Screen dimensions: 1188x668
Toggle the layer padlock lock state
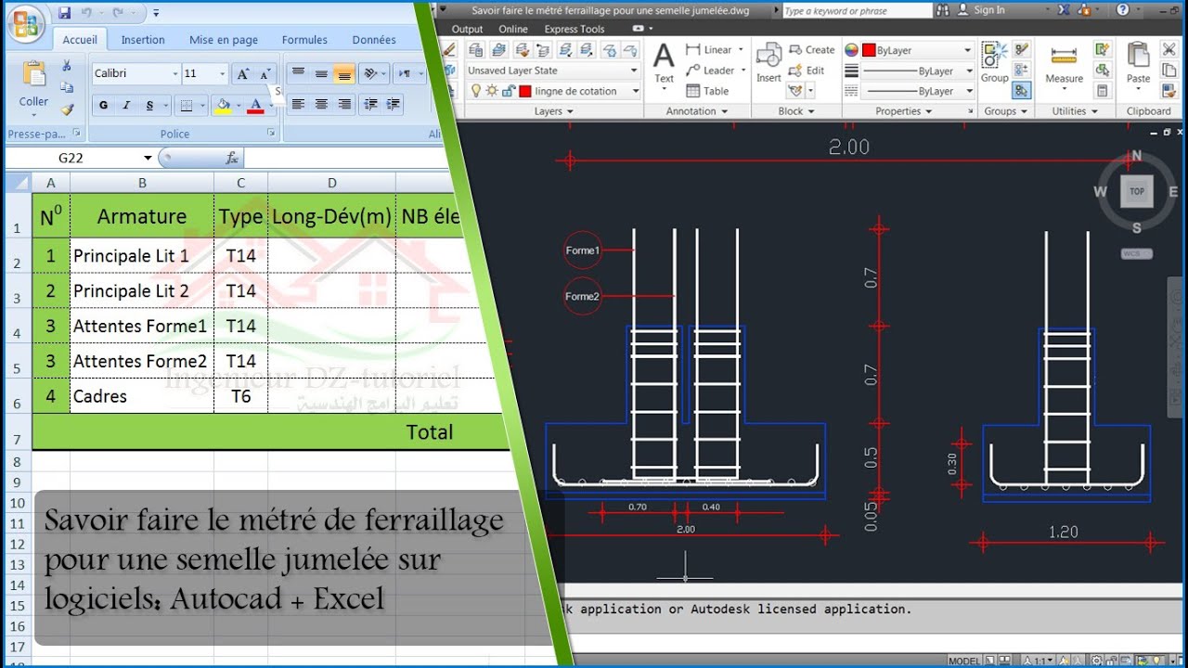click(508, 91)
